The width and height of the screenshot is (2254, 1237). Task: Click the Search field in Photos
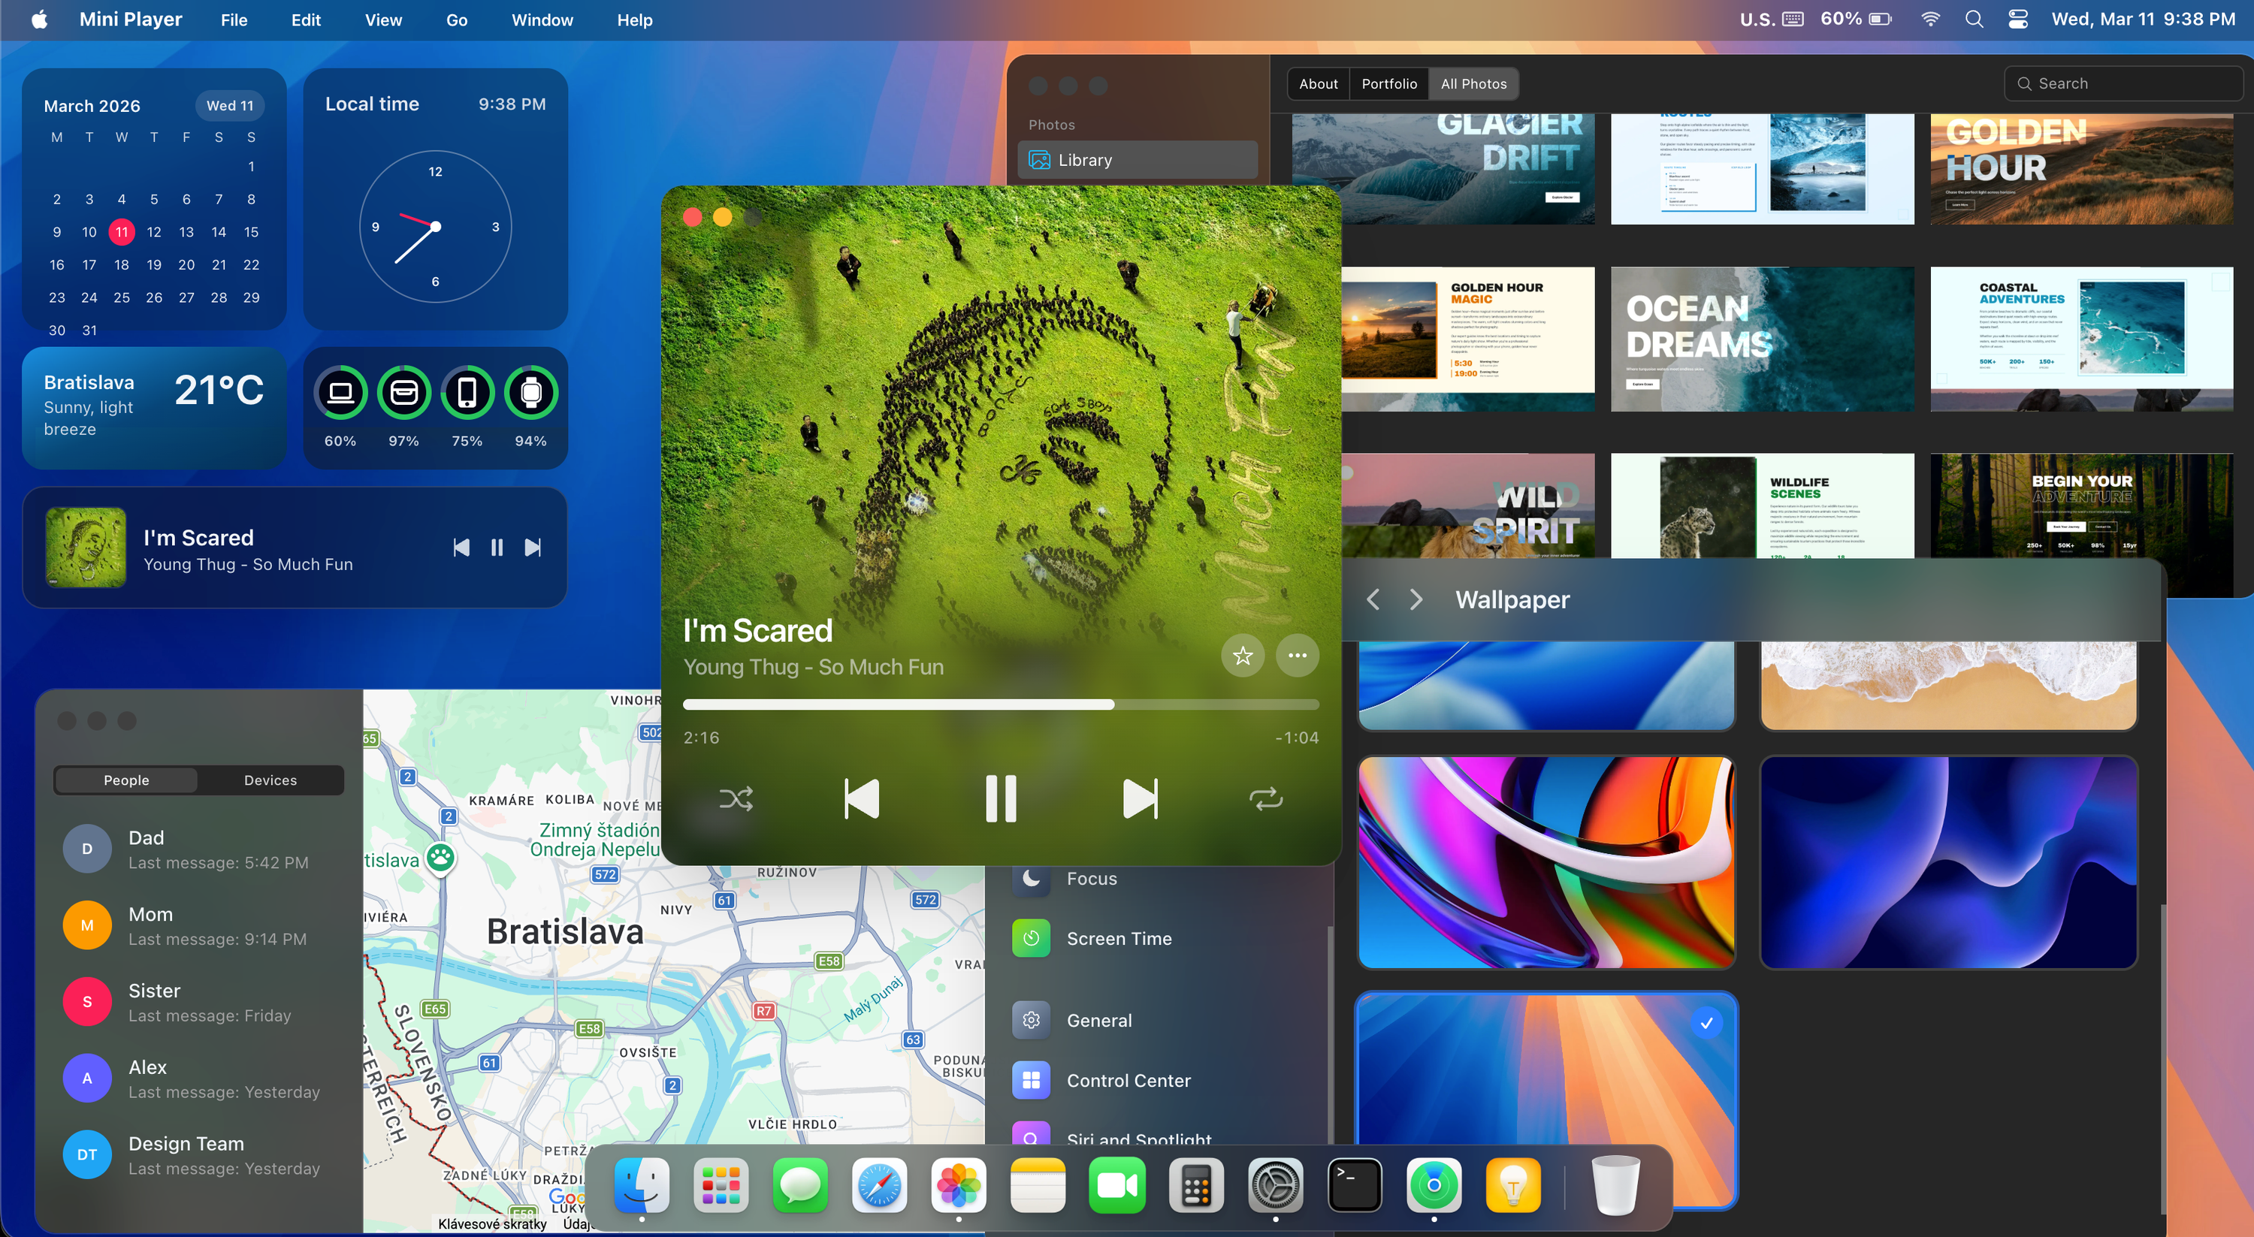[x=2123, y=84]
